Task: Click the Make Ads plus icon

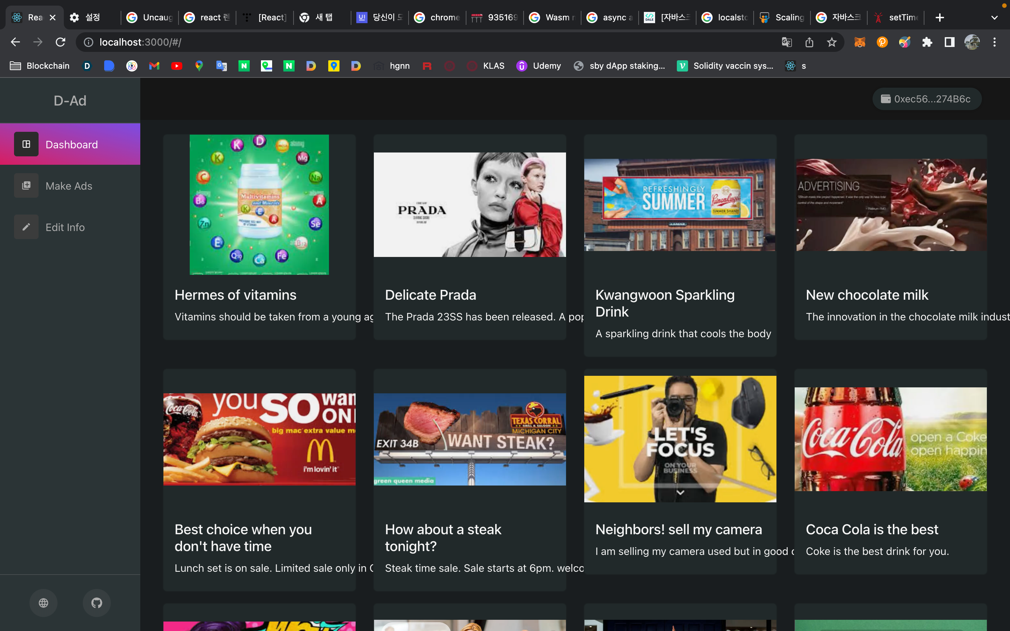Action: 26,186
